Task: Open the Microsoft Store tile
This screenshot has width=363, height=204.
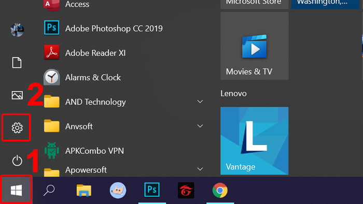Action: [255, 4]
